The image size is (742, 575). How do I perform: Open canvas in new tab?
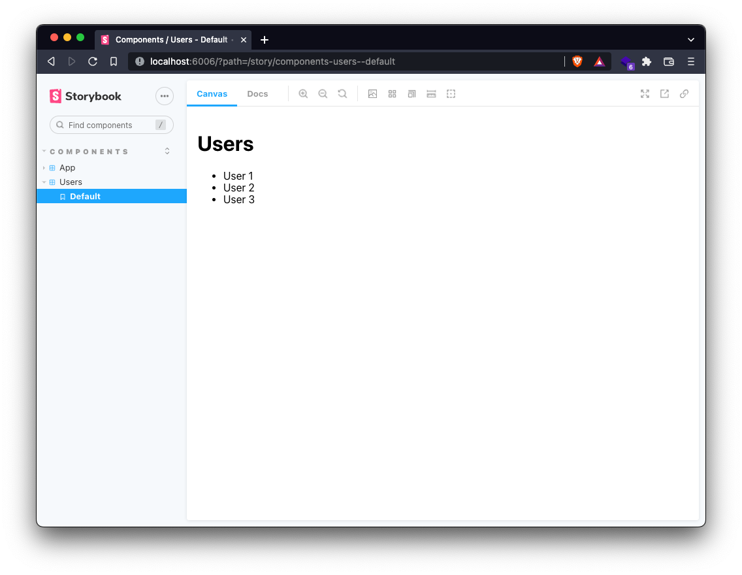[664, 93]
